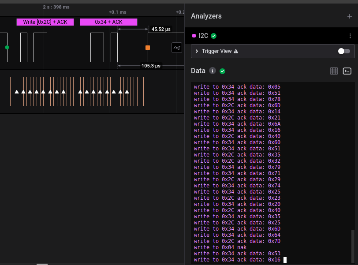Screen dimensions: 358x265
Task: Select line 'write to 0x2C ack data: 0x32'
Action: (237, 160)
